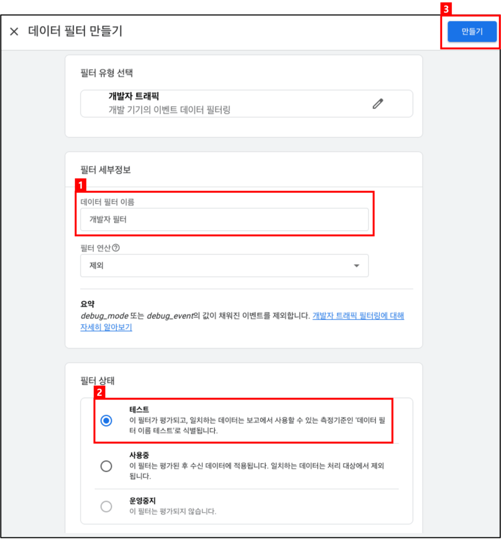Viewport: 501px width, 539px height.
Task: Click the question mark beside 필터 연산
Action: click(116, 248)
